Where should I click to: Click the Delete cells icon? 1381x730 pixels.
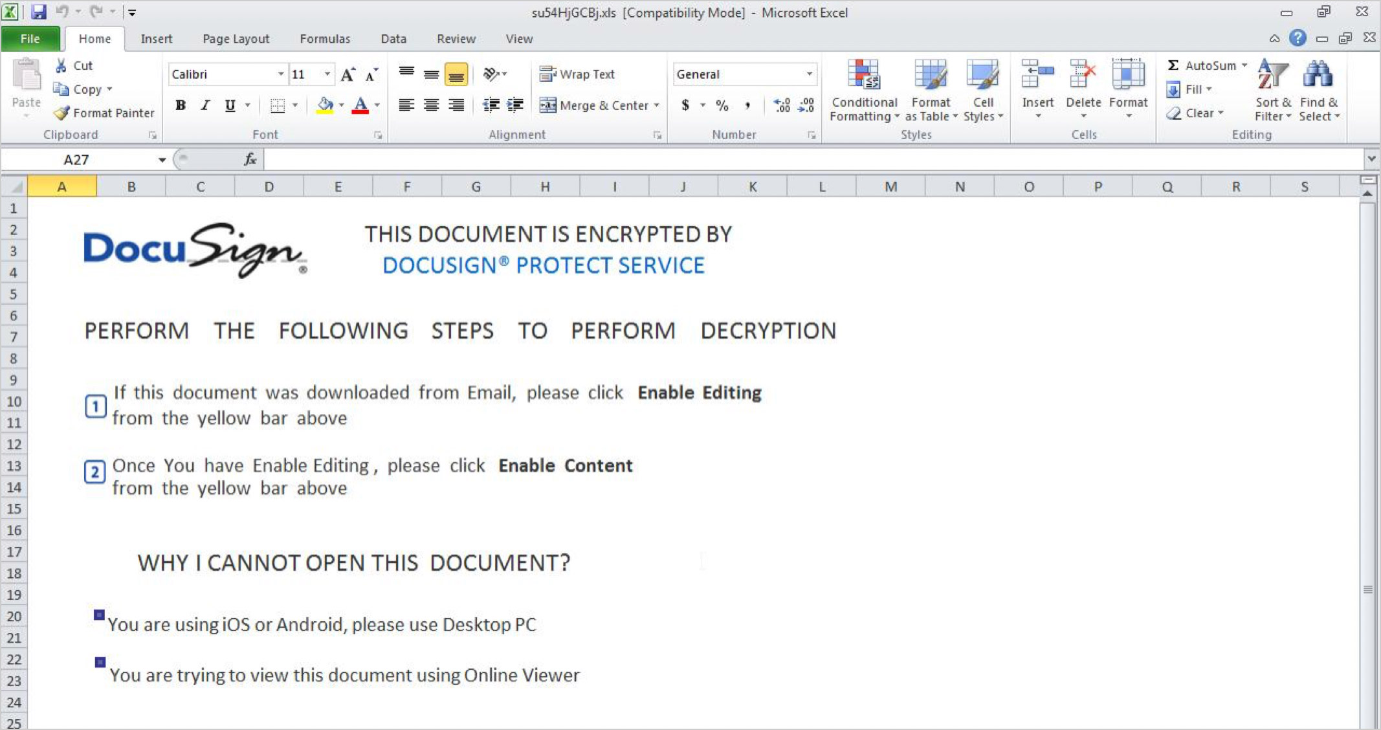pyautogui.click(x=1083, y=74)
